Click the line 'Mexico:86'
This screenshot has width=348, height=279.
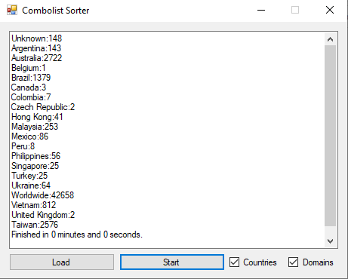(x=30, y=136)
